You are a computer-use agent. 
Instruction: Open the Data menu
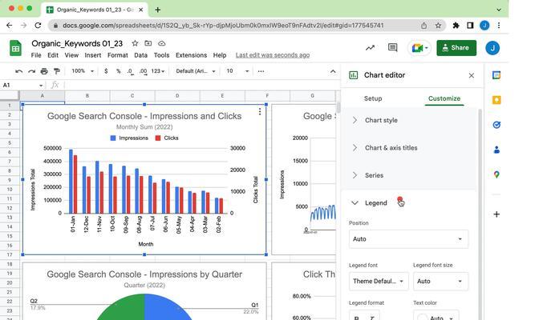(140, 55)
